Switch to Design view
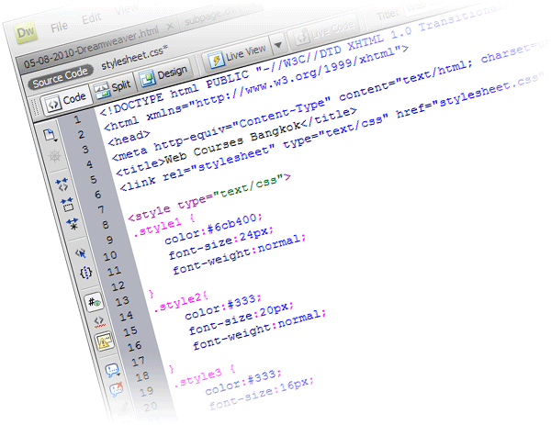 pos(163,75)
